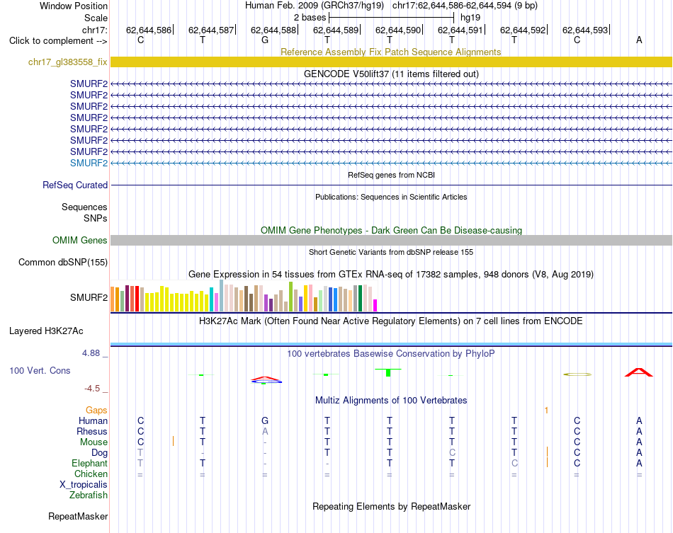Click the blue H3K27Ac signal line

pos(391,344)
